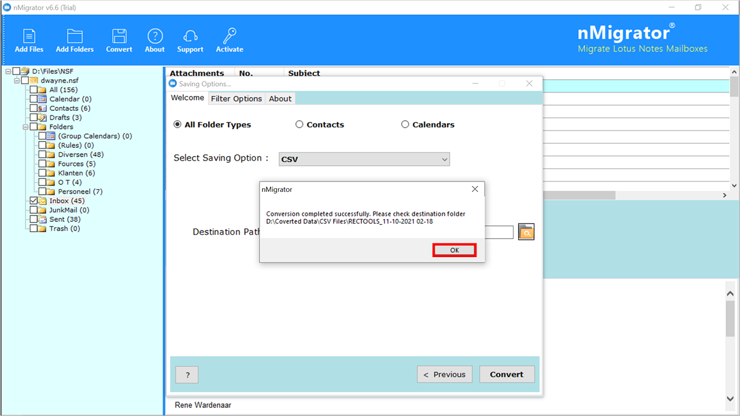Screen dimensions: 740x416
Task: Click OK in the nMigrator dialog
Action: 454,250
